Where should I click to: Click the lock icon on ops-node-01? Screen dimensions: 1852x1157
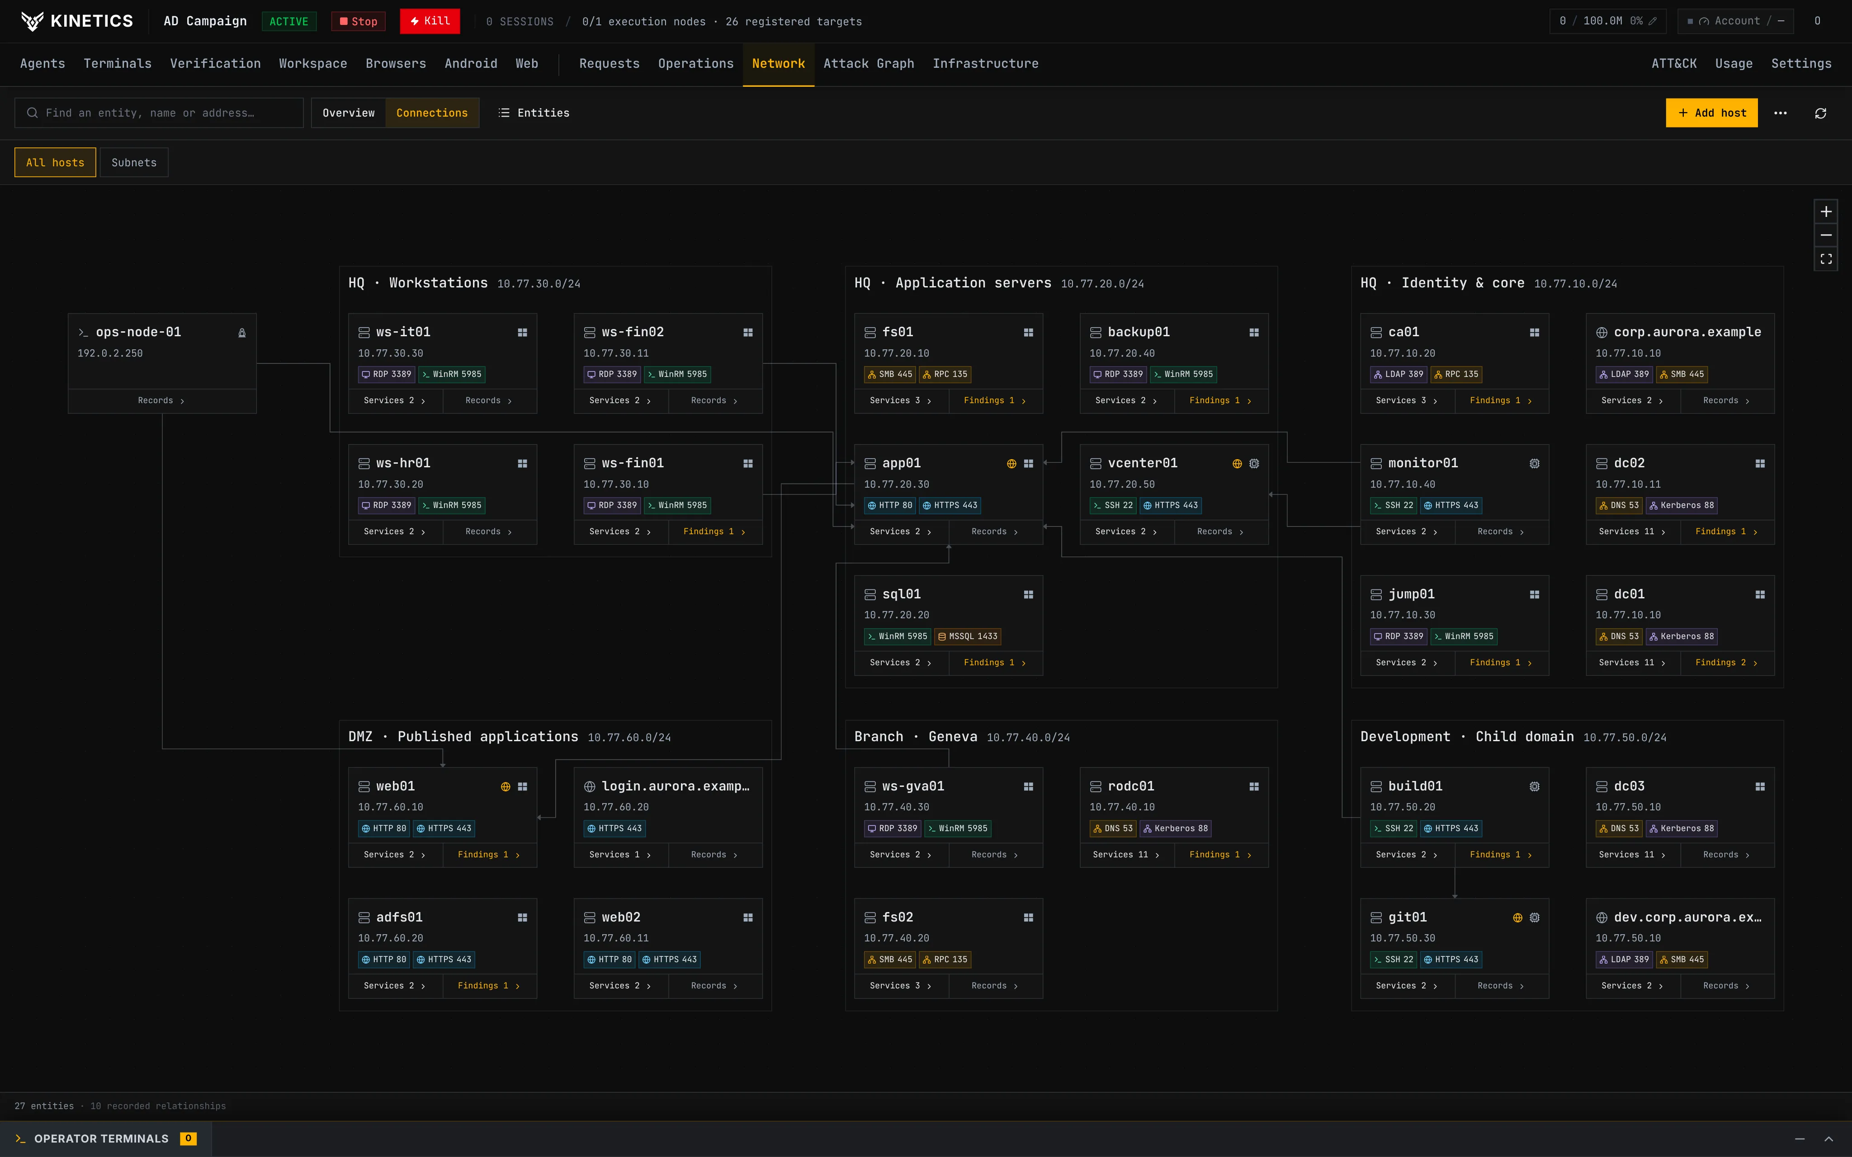[x=242, y=333]
